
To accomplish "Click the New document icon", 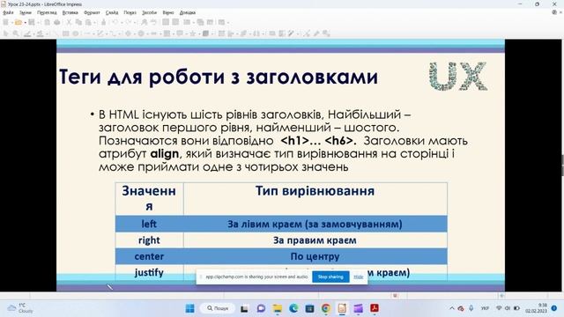I will pyautogui.click(x=6, y=22).
